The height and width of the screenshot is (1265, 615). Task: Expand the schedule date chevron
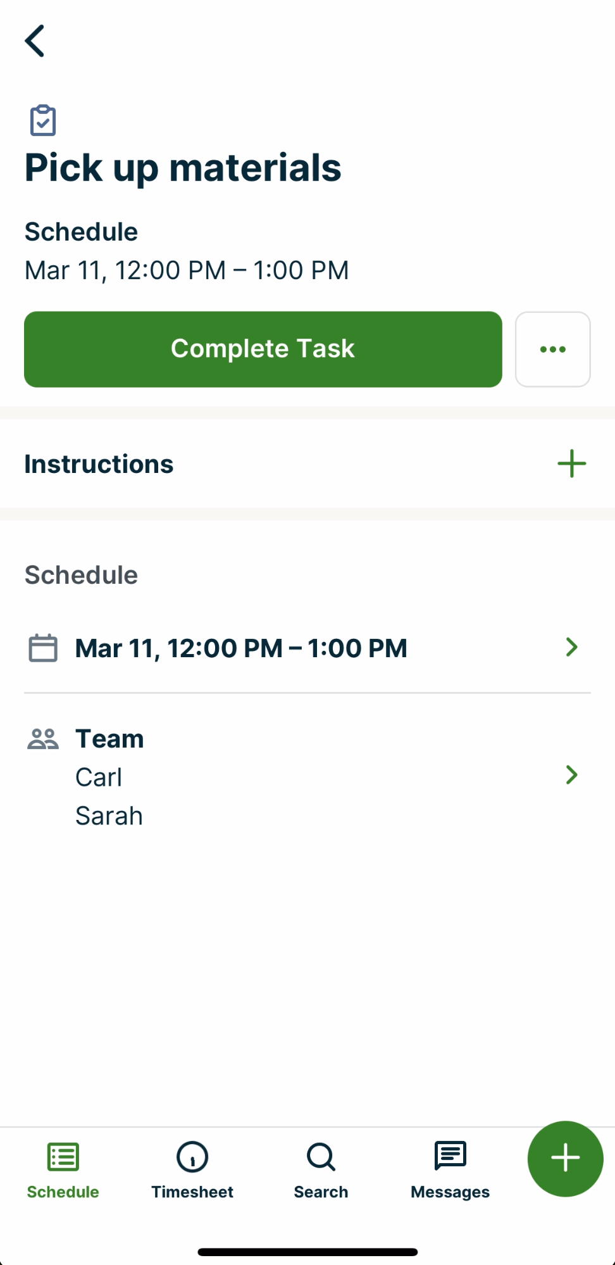571,647
